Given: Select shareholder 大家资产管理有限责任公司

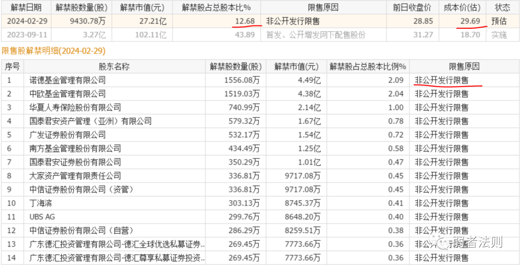Looking at the screenshot, I should pos(75,176).
